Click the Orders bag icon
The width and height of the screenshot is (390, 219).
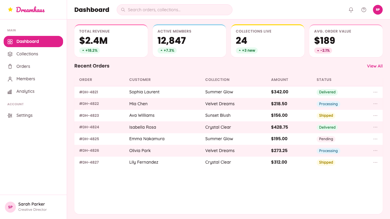pyautogui.click(x=10, y=67)
